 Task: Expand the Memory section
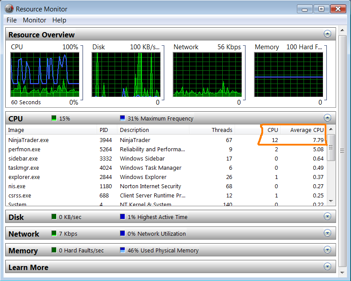[327, 250]
